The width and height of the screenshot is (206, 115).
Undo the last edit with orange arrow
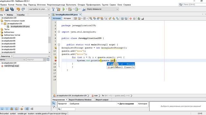pos(18,9)
